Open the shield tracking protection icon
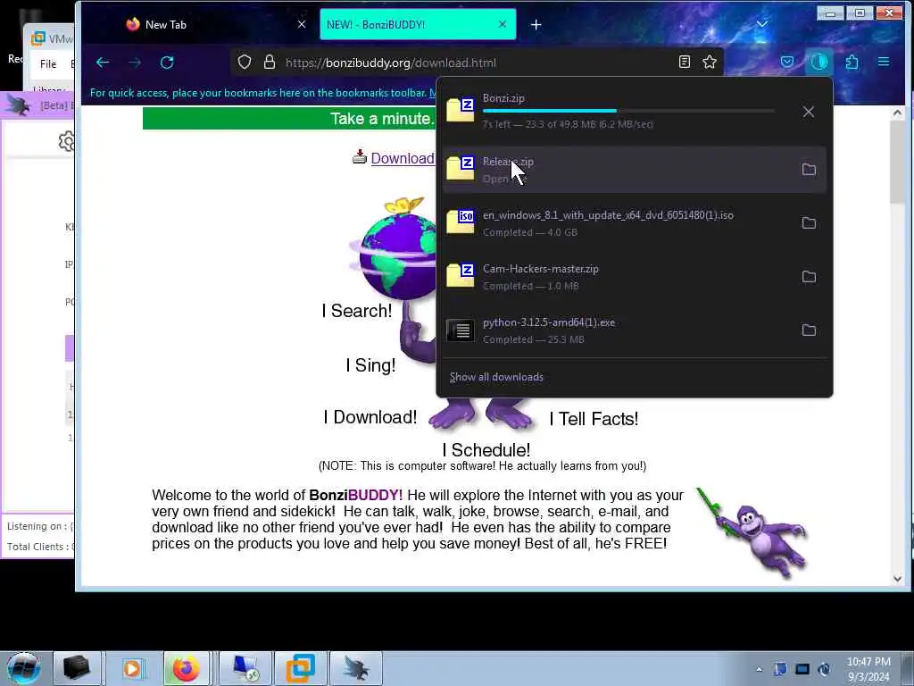The width and height of the screenshot is (914, 686). pos(245,63)
